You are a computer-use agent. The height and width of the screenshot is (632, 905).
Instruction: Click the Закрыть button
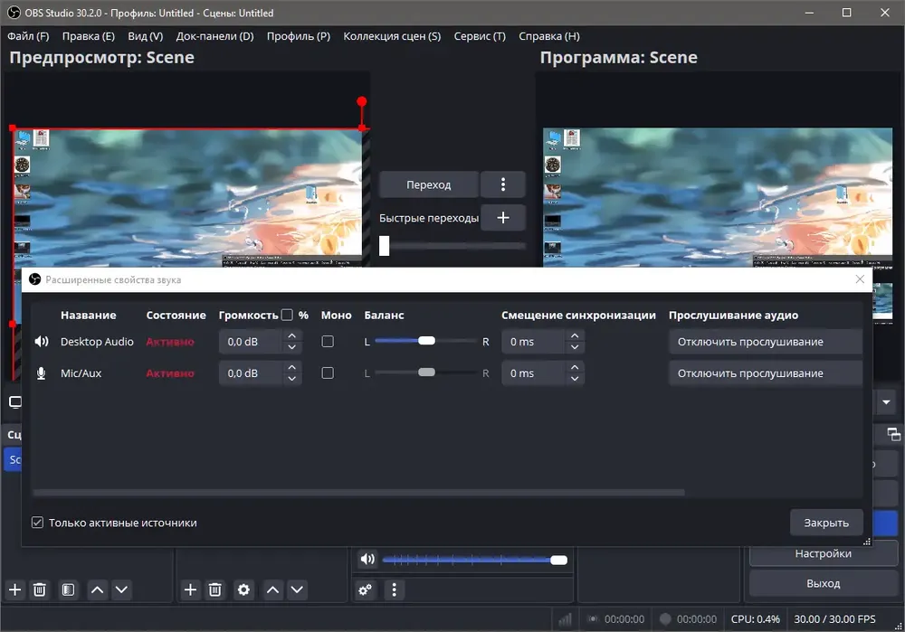click(826, 523)
